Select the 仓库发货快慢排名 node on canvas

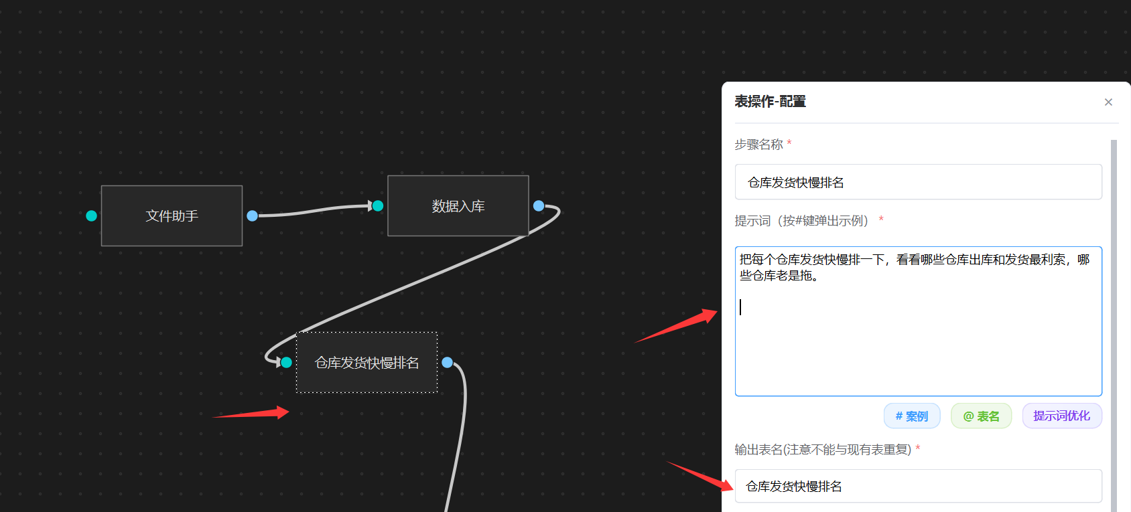coord(367,362)
